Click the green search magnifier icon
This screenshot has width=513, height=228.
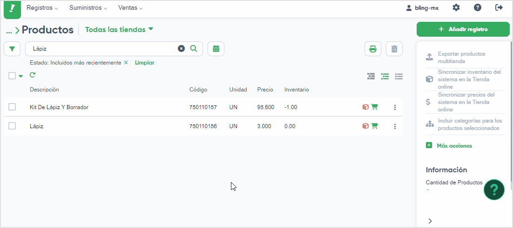(194, 49)
